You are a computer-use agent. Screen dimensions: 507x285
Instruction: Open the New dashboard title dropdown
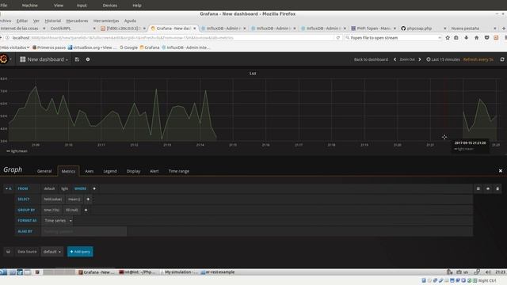44,59
